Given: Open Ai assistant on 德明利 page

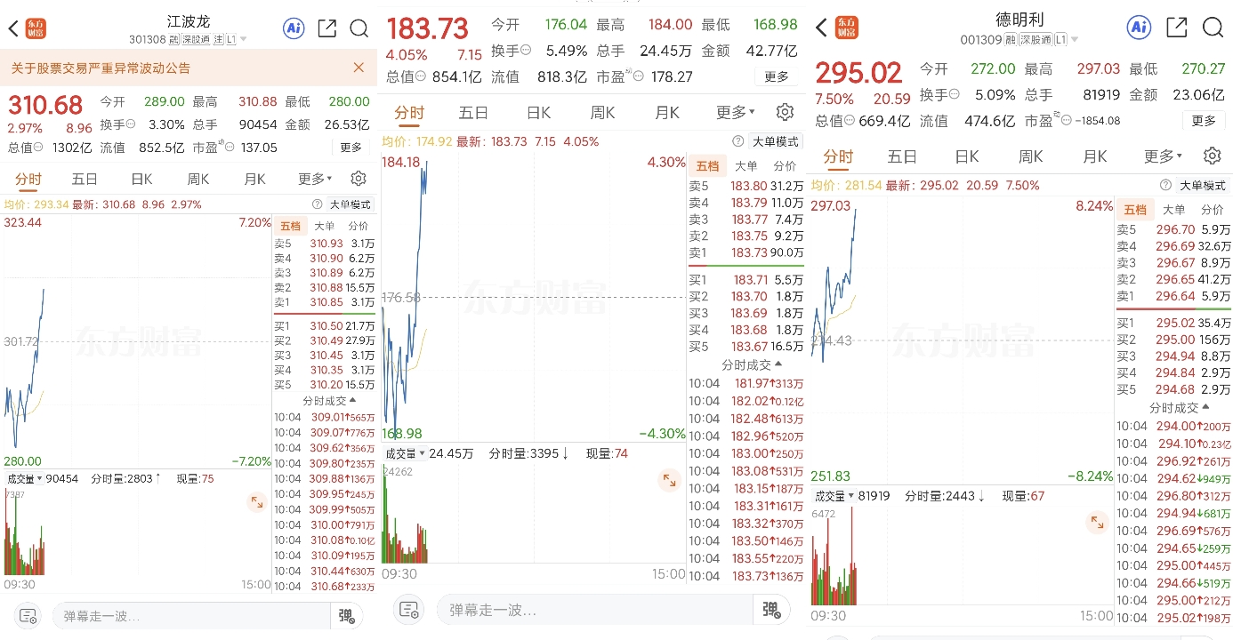Looking at the screenshot, I should (1140, 28).
